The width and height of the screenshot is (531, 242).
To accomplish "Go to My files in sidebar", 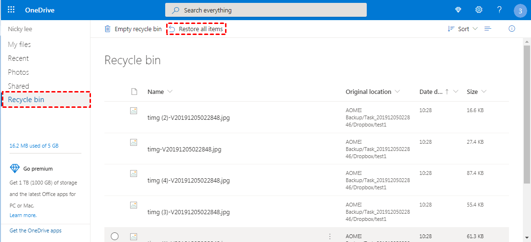I will tap(20, 45).
